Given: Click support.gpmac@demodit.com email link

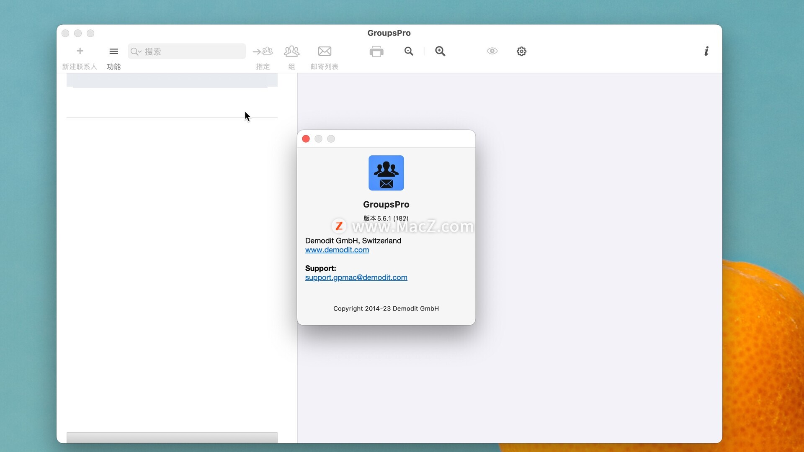Looking at the screenshot, I should click(356, 277).
